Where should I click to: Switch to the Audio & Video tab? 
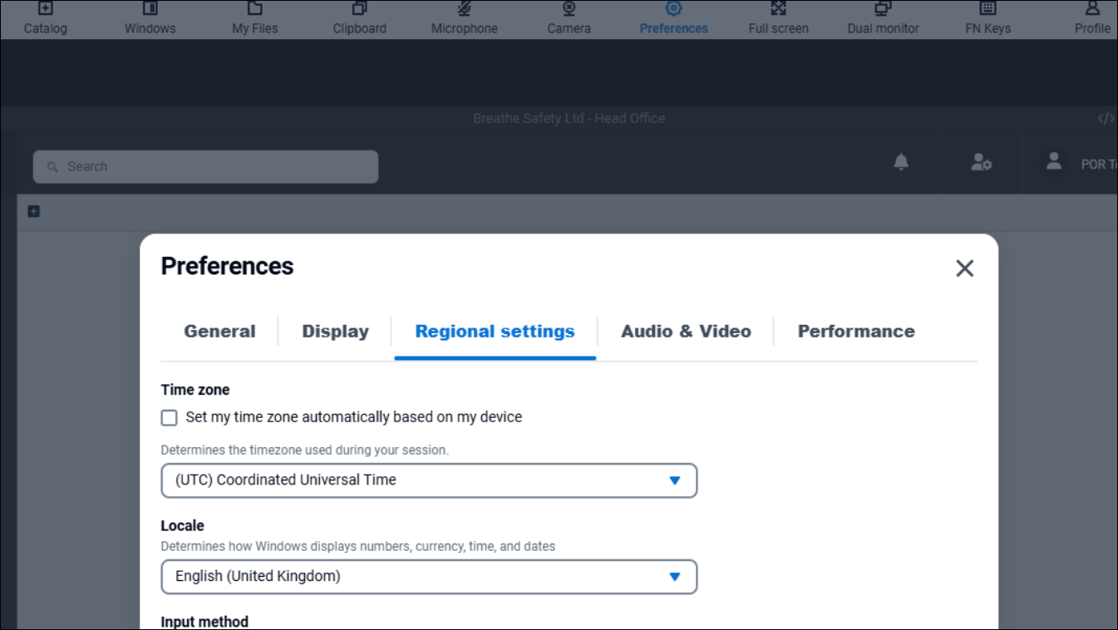[685, 331]
